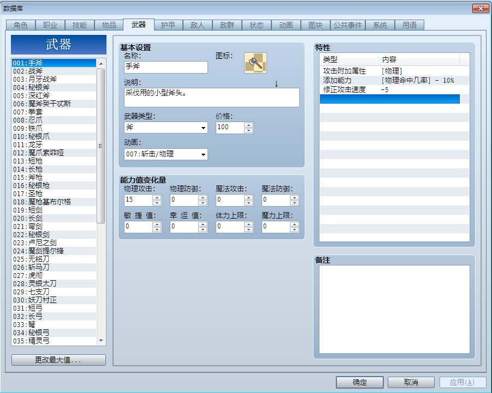Select weapon 020:长剑 in the list
This screenshot has height=393, width=492.
[x=54, y=218]
